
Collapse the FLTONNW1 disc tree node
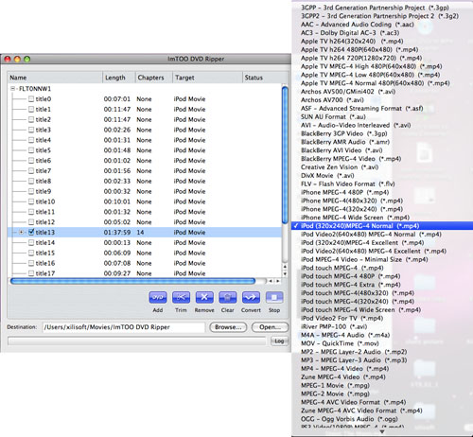tap(13, 89)
